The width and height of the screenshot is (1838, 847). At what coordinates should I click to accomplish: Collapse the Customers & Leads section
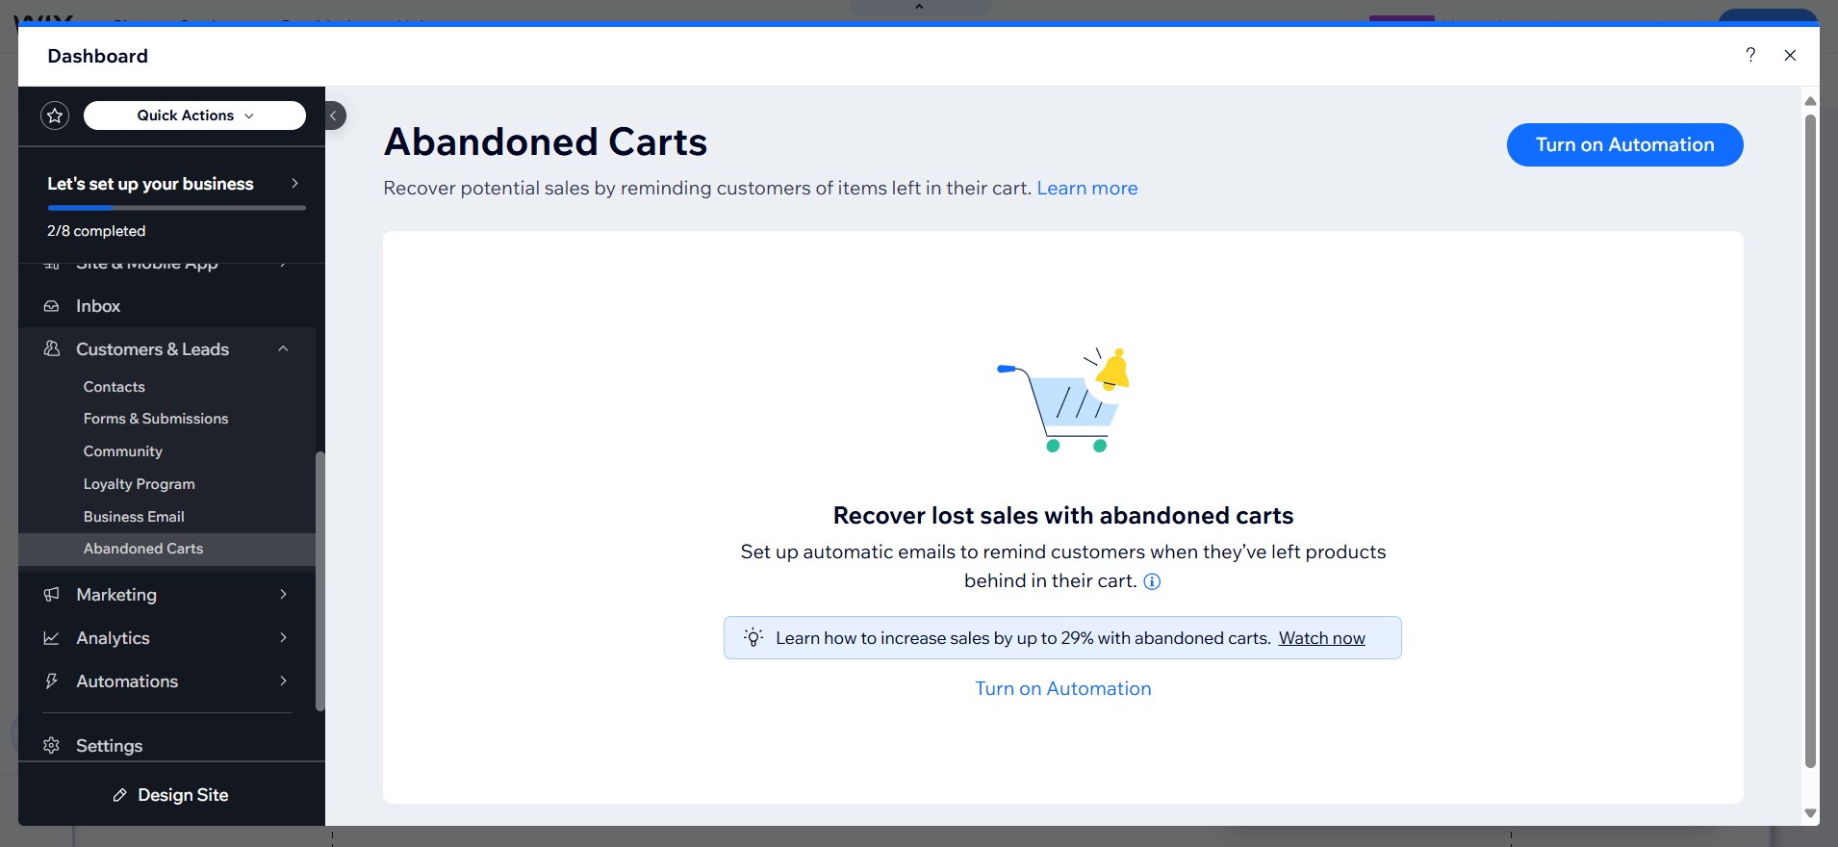click(x=283, y=348)
